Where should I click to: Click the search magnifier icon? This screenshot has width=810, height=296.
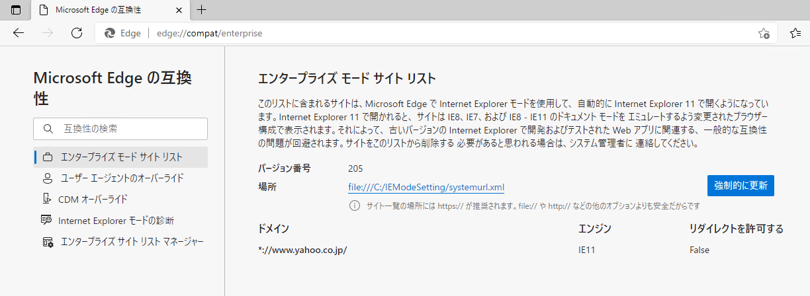(48, 129)
